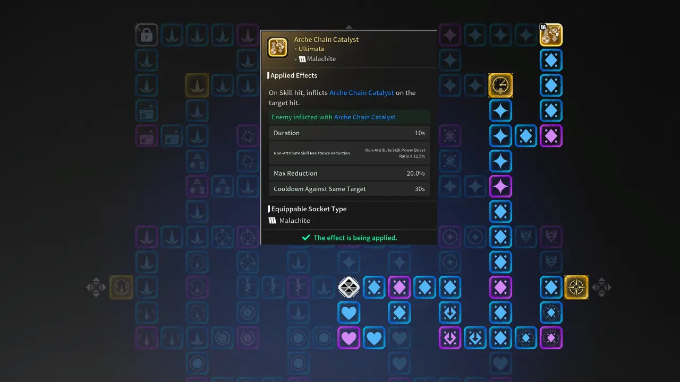This screenshot has width=680, height=382.
Task: Click the gold crosshair node near right arrows
Action: [576, 287]
